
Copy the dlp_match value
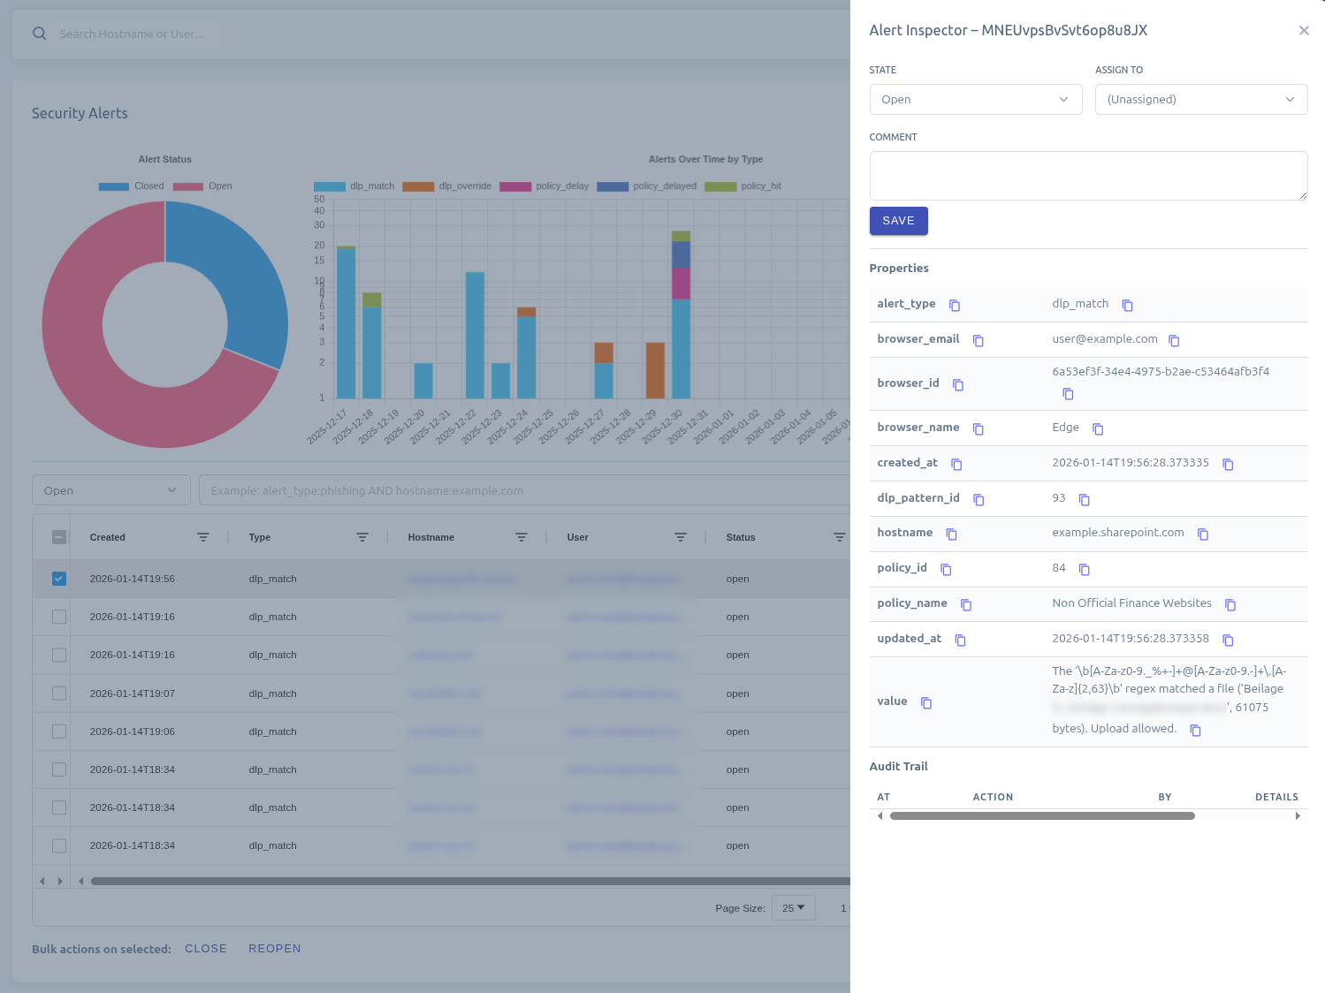[x=1127, y=305]
